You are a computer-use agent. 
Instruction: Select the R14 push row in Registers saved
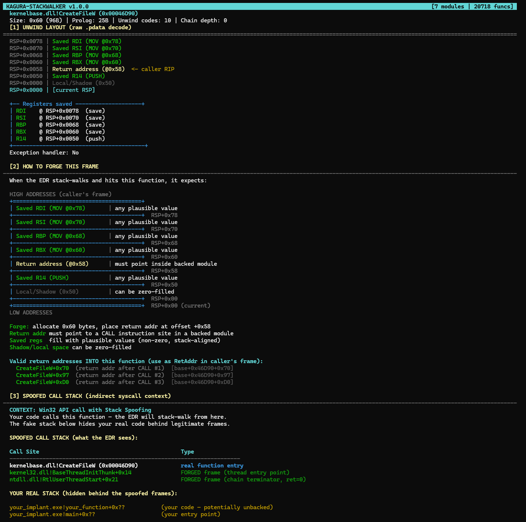point(60,139)
